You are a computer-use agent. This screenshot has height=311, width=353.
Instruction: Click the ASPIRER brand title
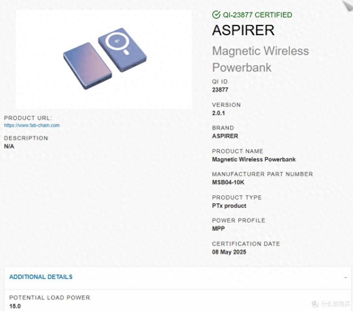pyautogui.click(x=244, y=30)
